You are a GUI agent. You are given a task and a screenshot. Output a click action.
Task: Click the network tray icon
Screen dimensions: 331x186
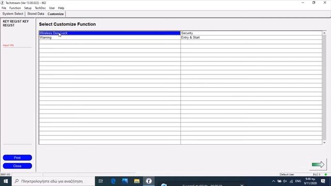(291, 181)
